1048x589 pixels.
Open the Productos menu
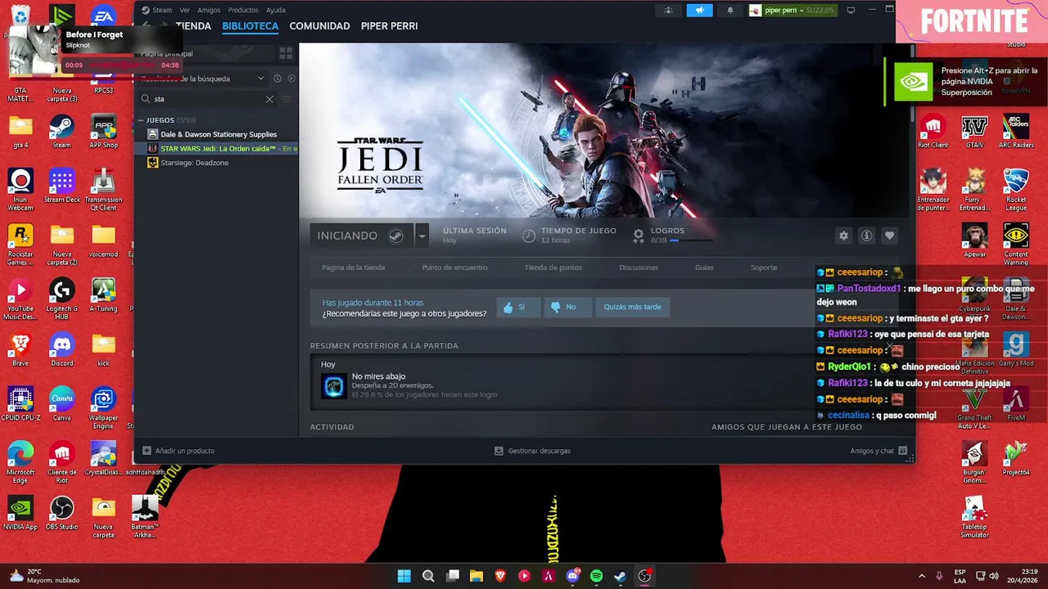[x=243, y=10]
